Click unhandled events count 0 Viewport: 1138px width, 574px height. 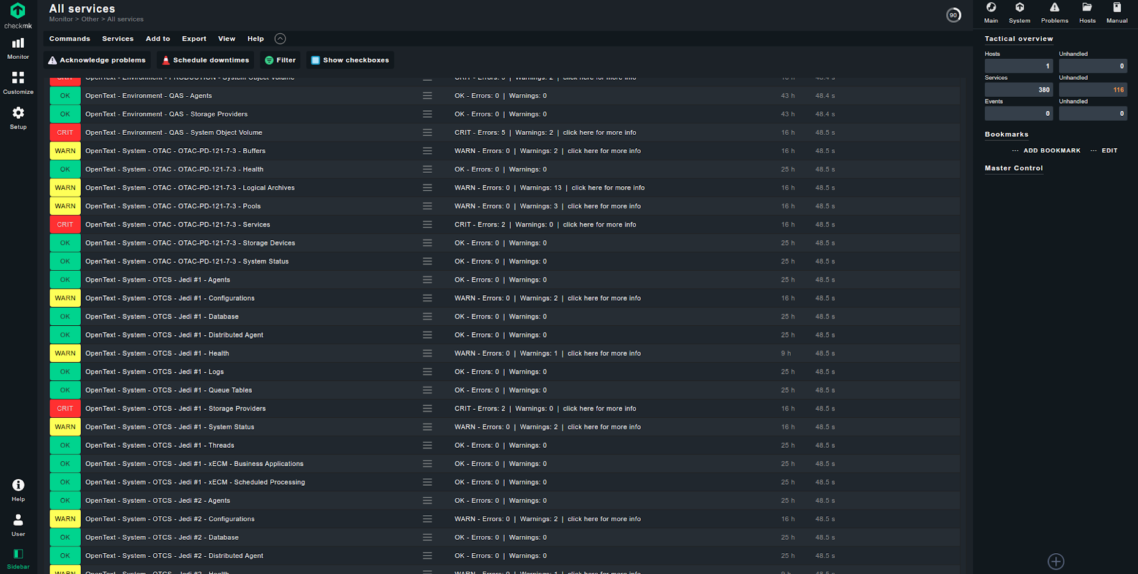(x=1093, y=114)
